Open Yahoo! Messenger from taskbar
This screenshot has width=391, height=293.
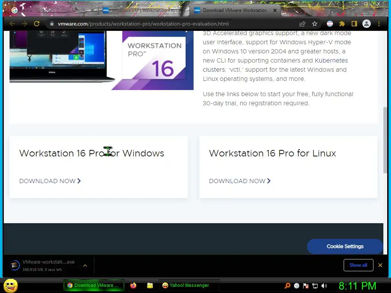tap(189, 285)
